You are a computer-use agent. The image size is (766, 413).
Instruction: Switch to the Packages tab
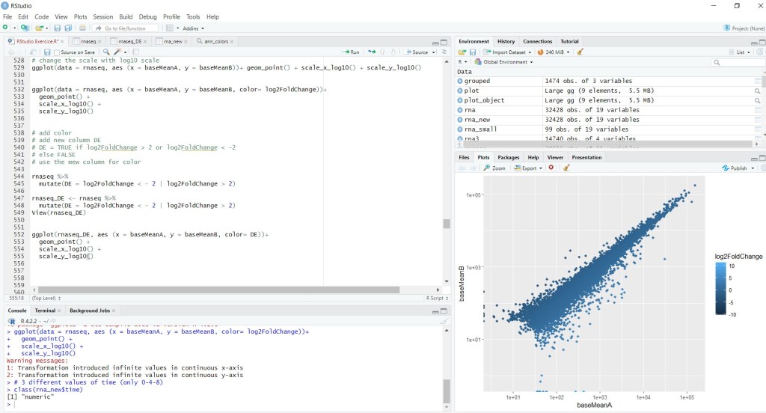click(x=508, y=158)
